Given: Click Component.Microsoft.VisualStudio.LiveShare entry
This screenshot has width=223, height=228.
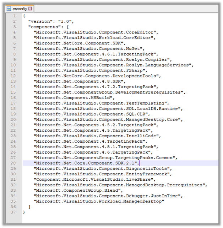Looking at the screenshot, I should click(x=94, y=179).
